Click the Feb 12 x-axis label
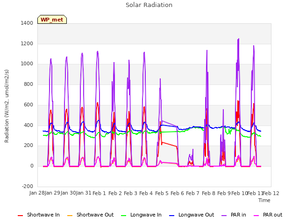The width and height of the screenshot is (299, 224). pyautogui.click(x=271, y=193)
